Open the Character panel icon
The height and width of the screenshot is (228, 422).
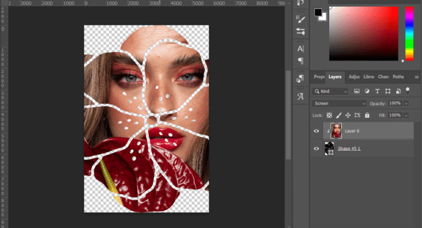click(x=301, y=49)
